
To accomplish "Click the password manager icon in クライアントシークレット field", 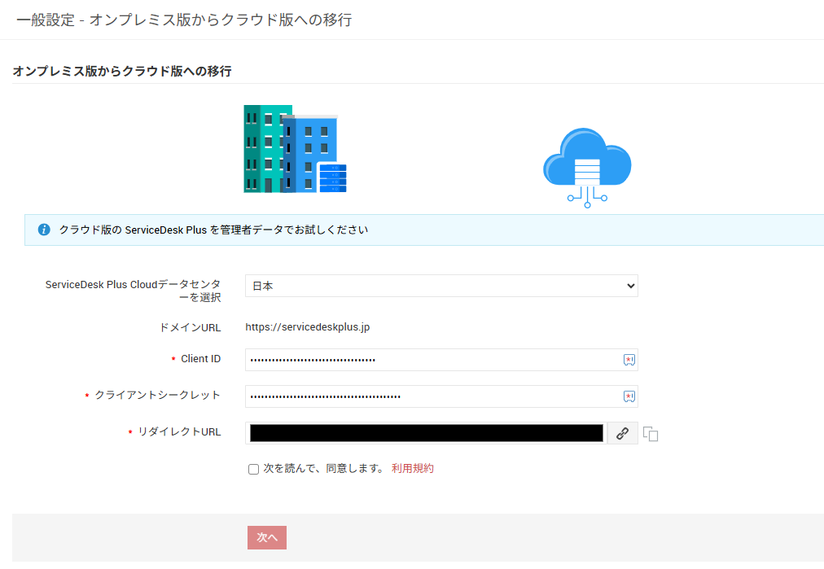I will pos(629,396).
